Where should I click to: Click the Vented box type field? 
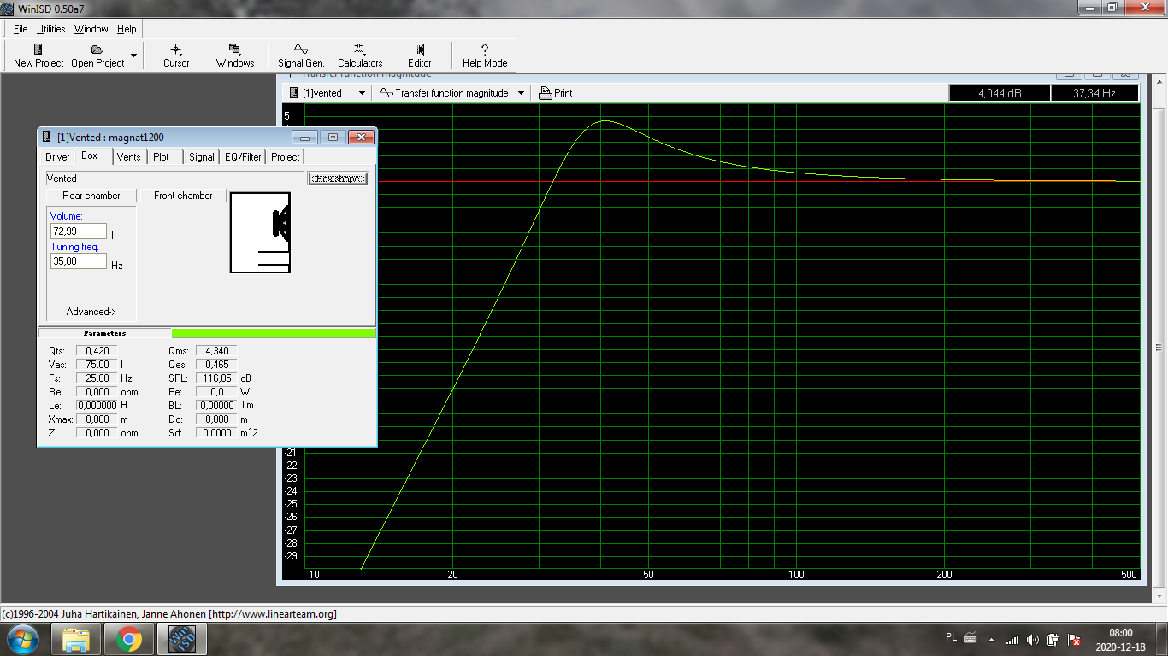175,179
